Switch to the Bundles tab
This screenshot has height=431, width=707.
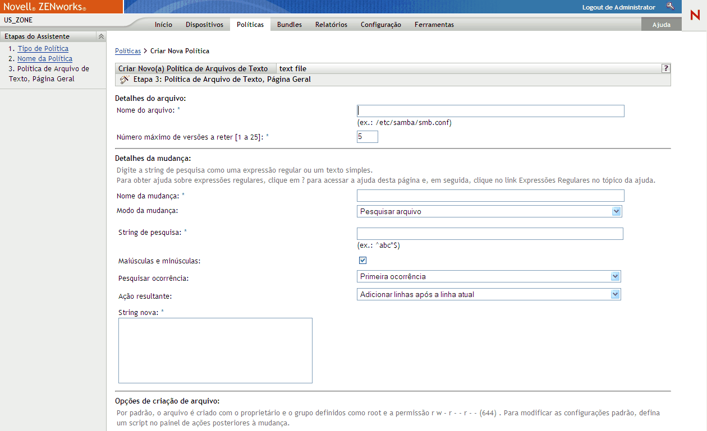(x=290, y=25)
